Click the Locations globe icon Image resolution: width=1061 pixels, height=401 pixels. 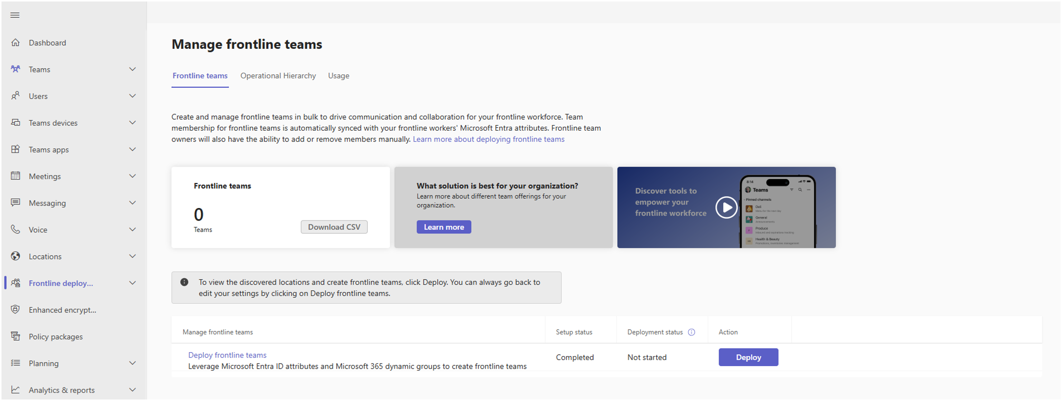click(15, 256)
